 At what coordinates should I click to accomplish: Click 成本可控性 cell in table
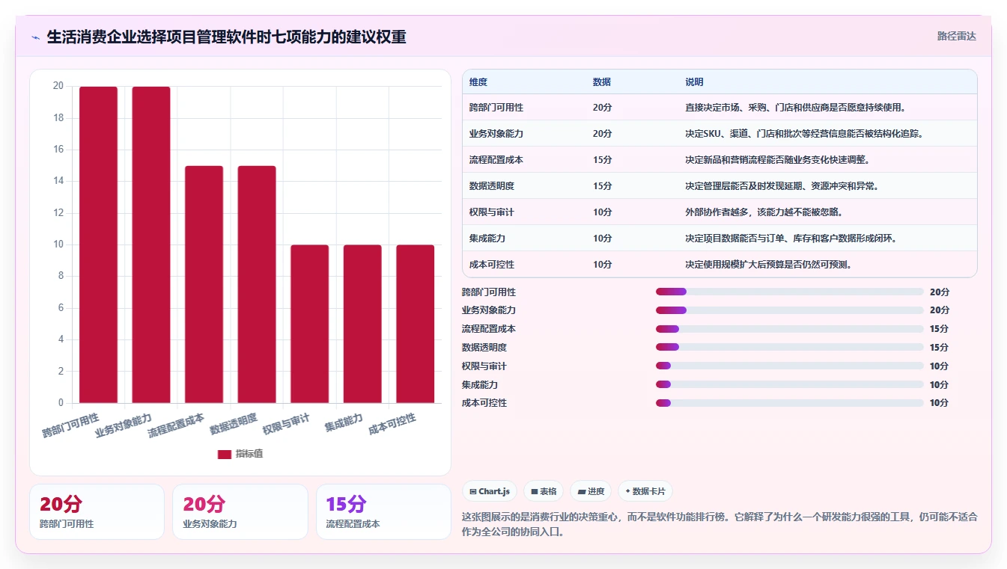[492, 265]
